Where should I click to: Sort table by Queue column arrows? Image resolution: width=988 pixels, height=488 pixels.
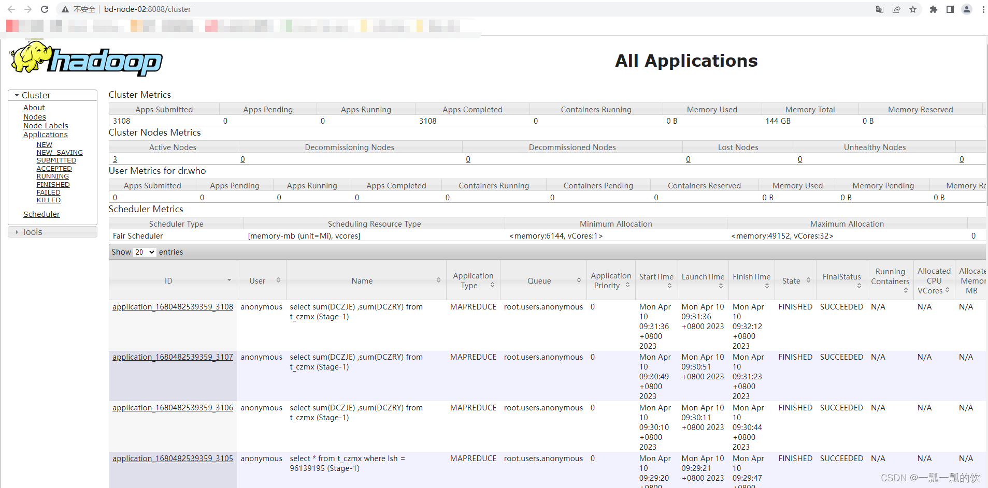pos(579,280)
